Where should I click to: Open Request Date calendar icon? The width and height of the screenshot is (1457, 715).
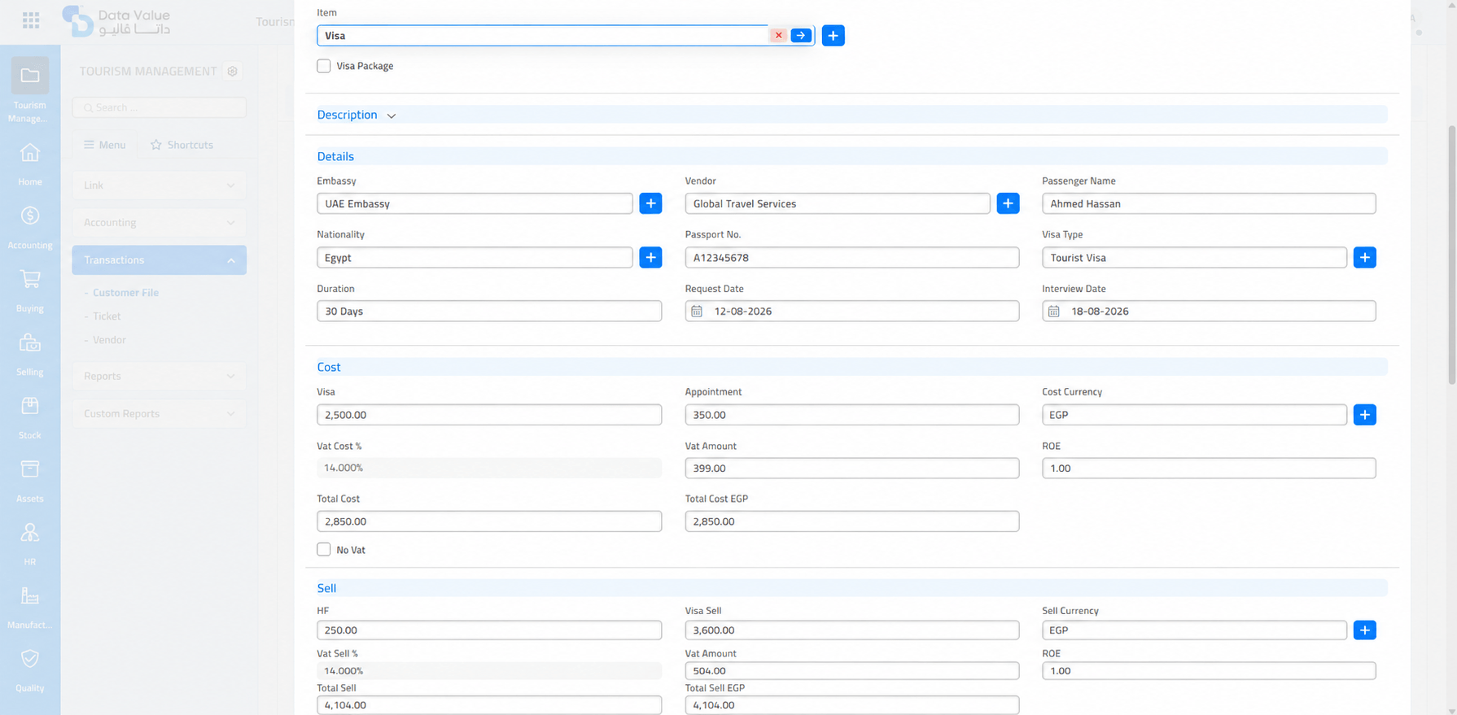(x=697, y=312)
